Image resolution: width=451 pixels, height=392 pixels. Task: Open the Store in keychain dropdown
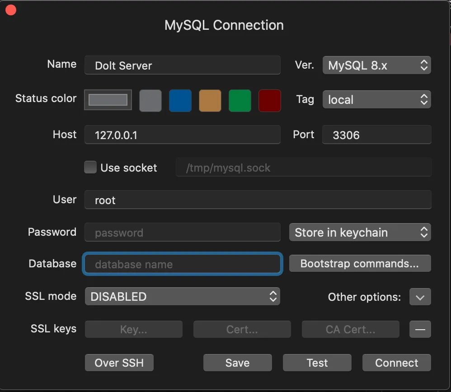pyautogui.click(x=360, y=233)
